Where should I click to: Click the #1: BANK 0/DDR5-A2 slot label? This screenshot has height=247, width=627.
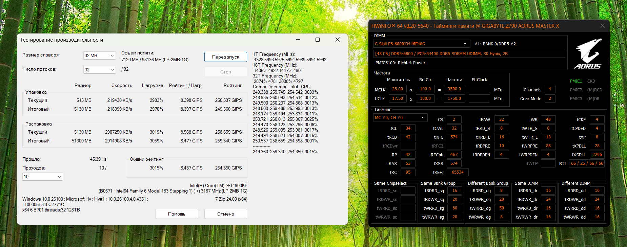[x=495, y=44]
